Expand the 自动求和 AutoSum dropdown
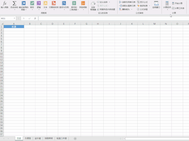 click(14, 9)
